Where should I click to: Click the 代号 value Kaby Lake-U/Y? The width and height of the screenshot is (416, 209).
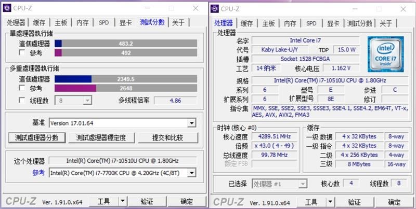(280, 49)
